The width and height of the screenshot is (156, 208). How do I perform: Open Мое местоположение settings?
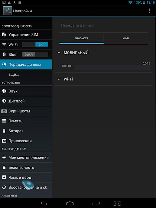(x=26, y=157)
